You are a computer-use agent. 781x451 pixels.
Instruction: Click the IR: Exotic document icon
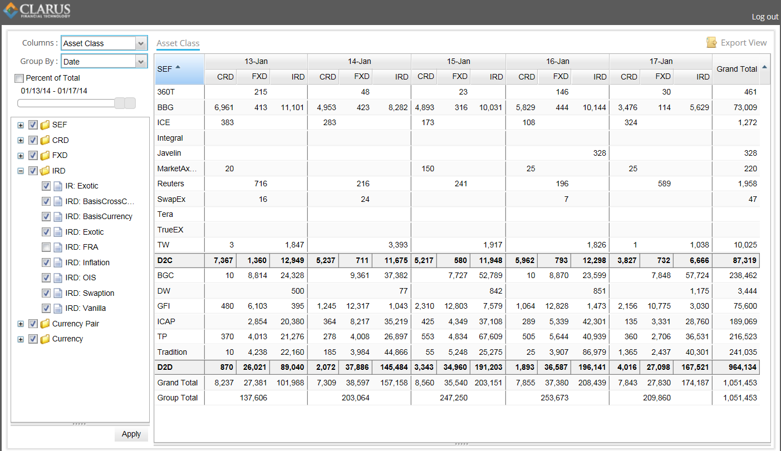click(58, 186)
